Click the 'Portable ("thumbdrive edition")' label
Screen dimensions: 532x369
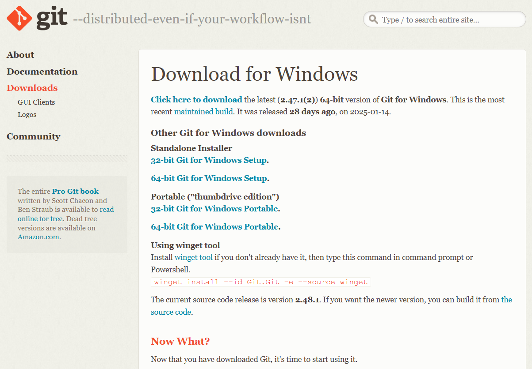pos(215,196)
